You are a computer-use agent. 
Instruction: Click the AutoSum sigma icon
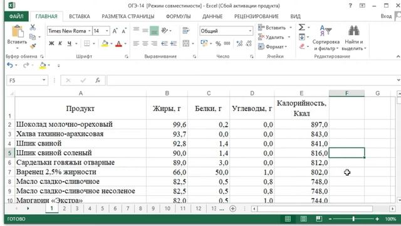(302, 27)
